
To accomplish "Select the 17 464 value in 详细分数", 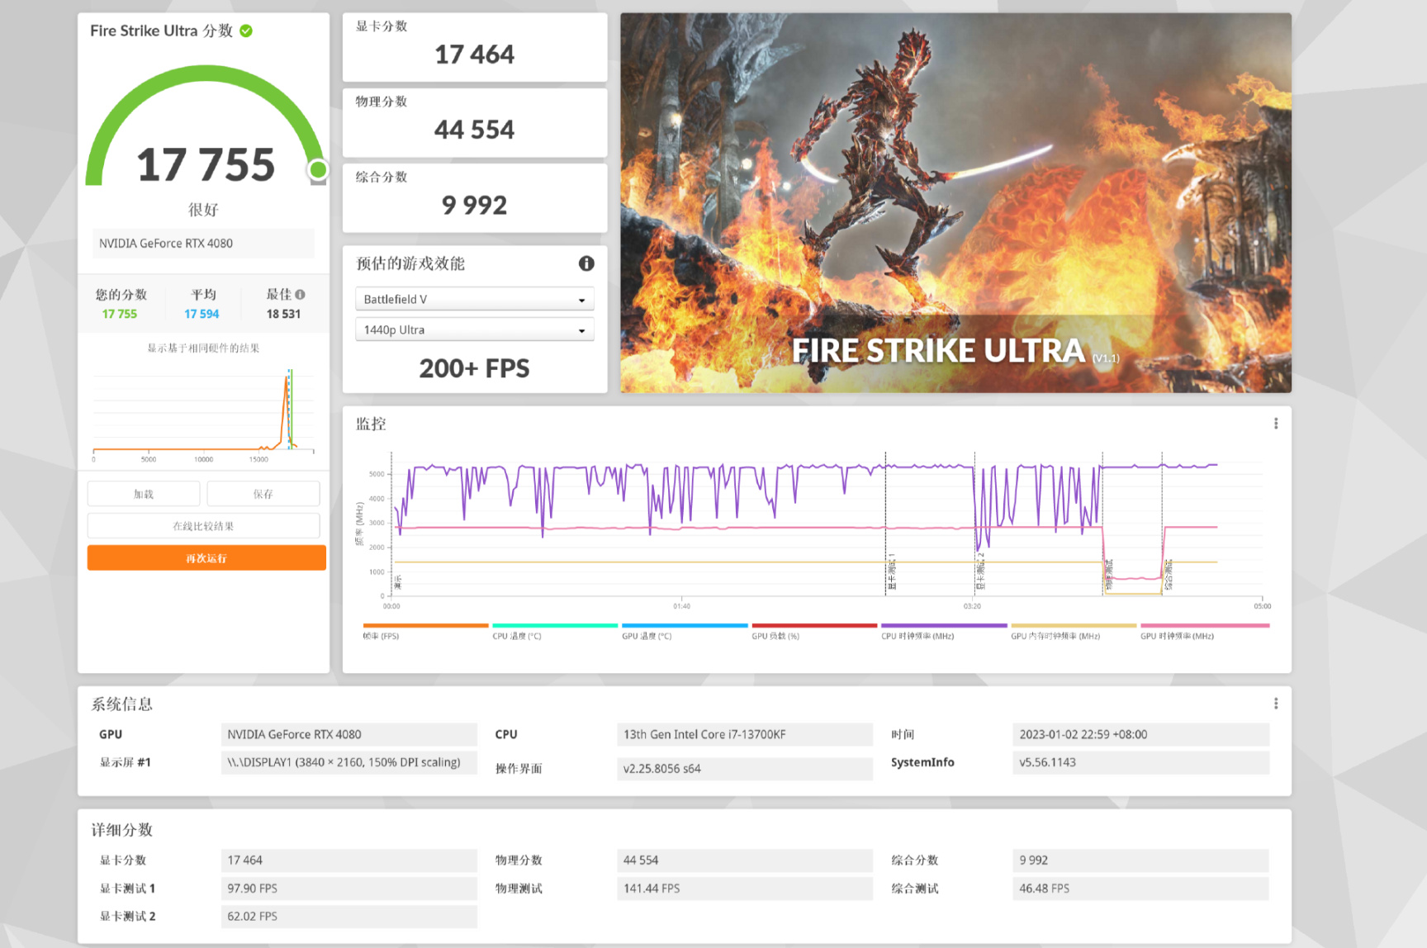I will 348,860.
